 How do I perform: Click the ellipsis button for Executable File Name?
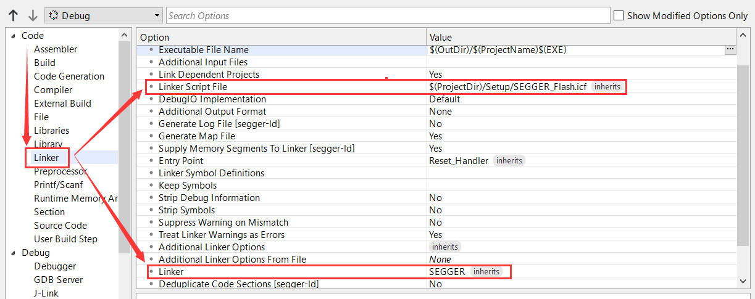pos(730,49)
